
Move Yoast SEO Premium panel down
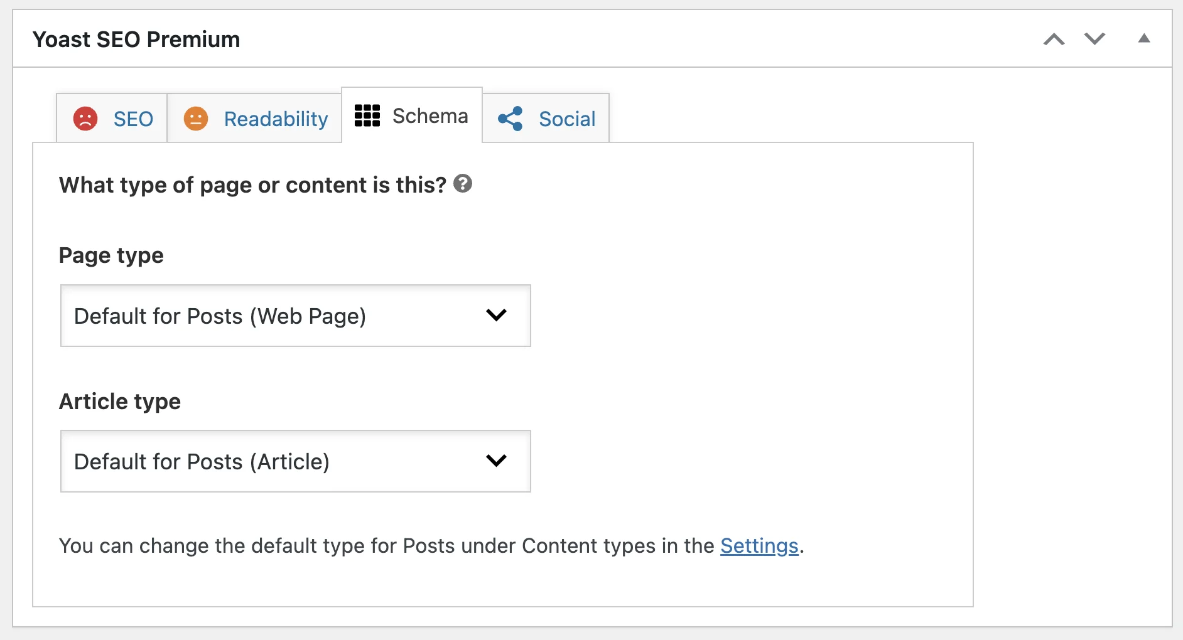[1094, 39]
